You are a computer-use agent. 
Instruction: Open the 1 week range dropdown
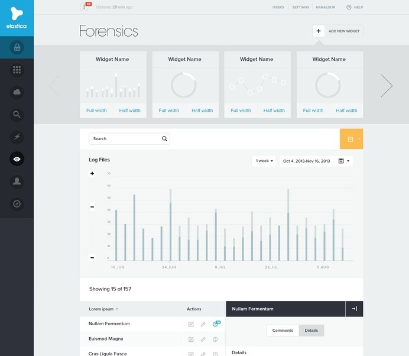coord(264,161)
